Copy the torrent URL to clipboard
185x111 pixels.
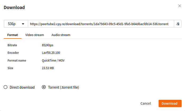178,24
